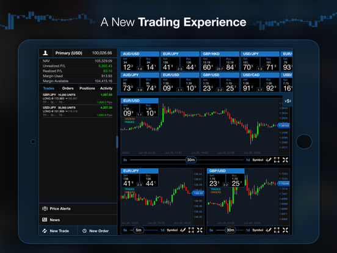
Task: Click the New Order button
Action: 97,231
